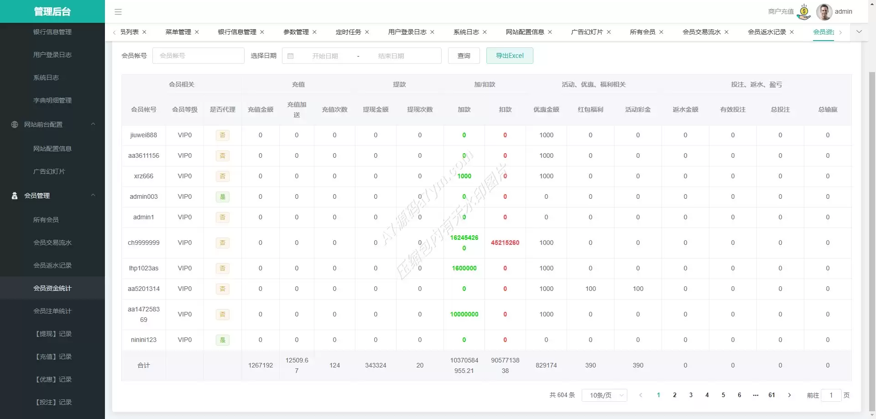Image resolution: width=876 pixels, height=419 pixels.
Task: Go to next page of results
Action: pos(789,395)
